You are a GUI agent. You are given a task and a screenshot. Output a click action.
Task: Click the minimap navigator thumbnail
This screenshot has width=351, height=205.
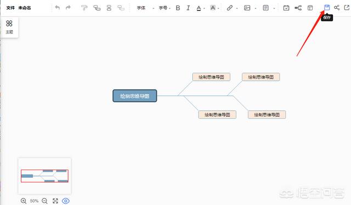(x=44, y=176)
